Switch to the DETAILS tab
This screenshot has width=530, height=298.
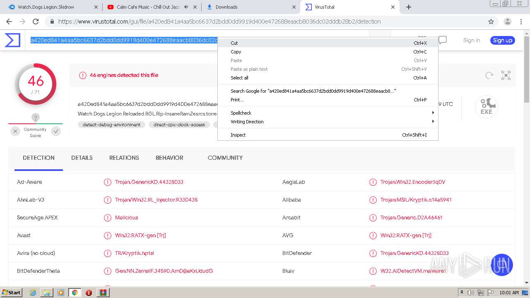click(82, 158)
